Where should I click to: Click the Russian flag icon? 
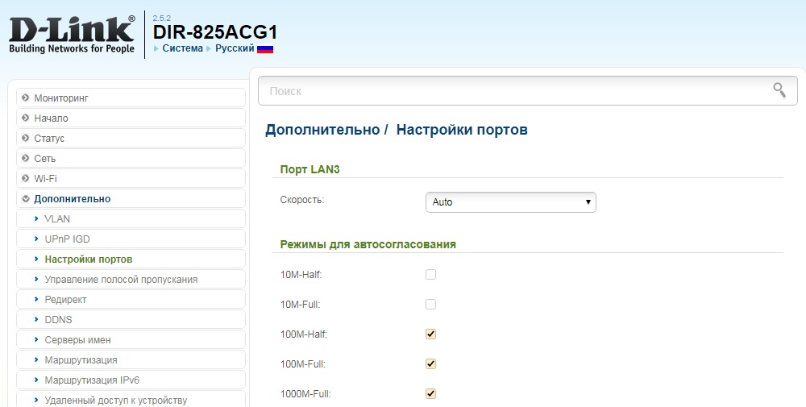[265, 48]
